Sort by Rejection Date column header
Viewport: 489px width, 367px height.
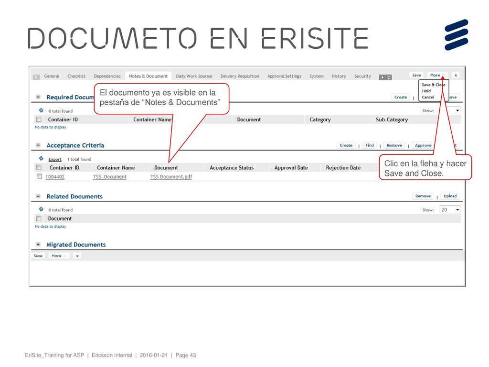[x=343, y=168]
